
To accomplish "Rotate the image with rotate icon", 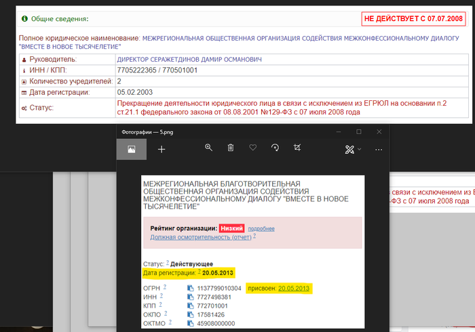I will pyautogui.click(x=275, y=148).
